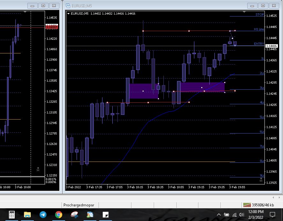Click the chart shift triangle in the M5 chart

click(x=244, y=12)
